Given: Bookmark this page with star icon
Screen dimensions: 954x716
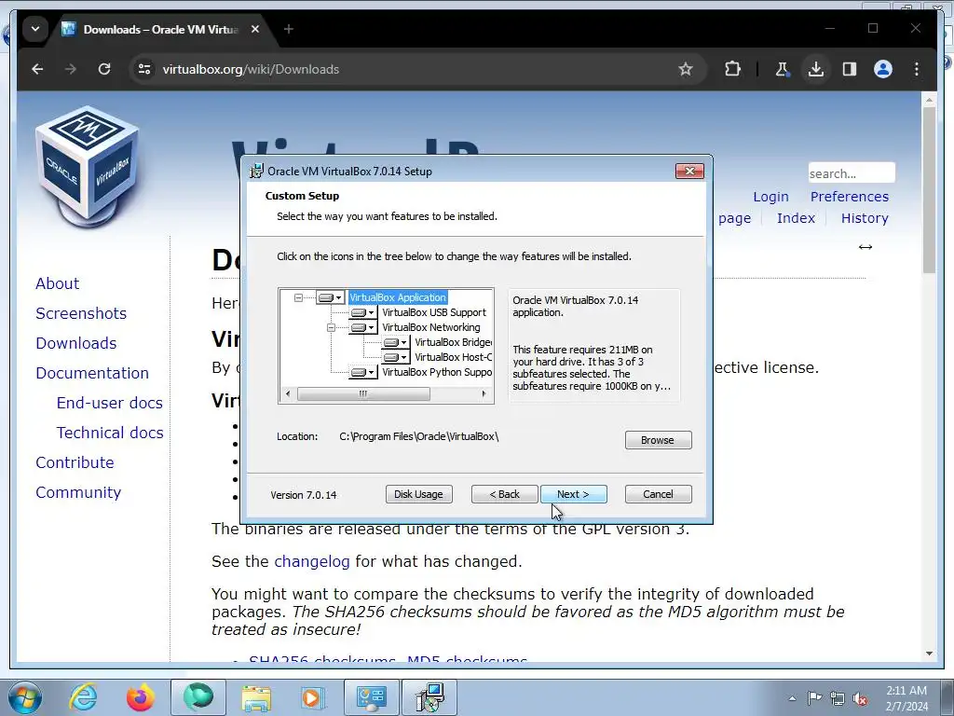Looking at the screenshot, I should (x=686, y=69).
